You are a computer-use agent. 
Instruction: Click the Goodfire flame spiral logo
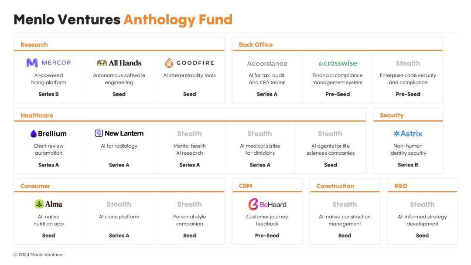[169, 63]
